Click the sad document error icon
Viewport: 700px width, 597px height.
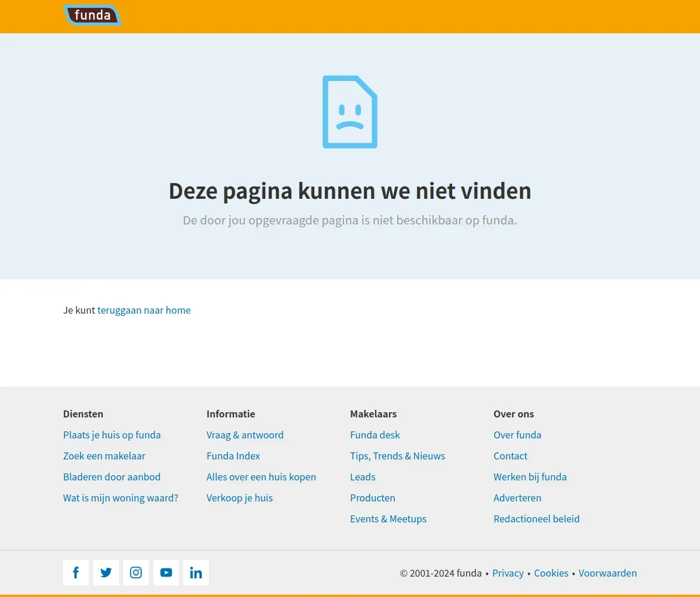pyautogui.click(x=350, y=112)
